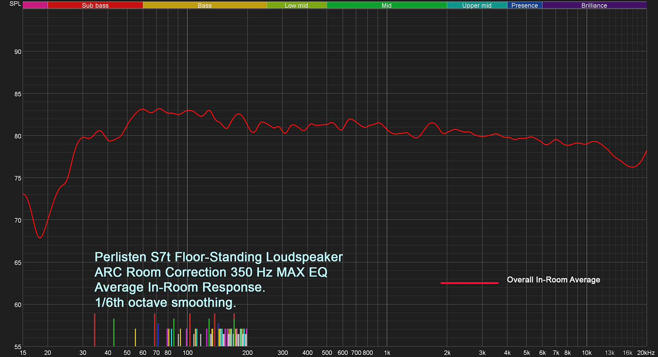Image resolution: width=658 pixels, height=357 pixels.
Task: Select the green Mid band header
Action: (386, 5)
